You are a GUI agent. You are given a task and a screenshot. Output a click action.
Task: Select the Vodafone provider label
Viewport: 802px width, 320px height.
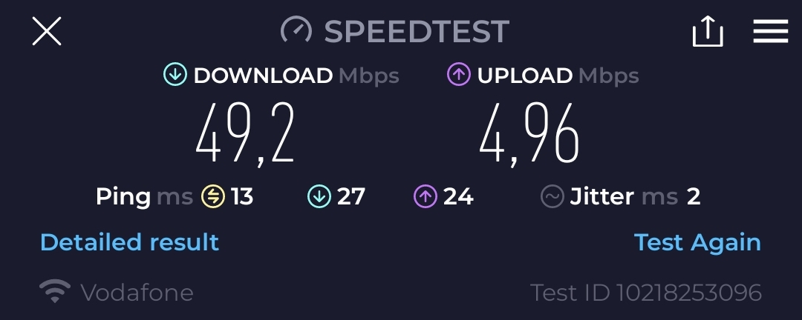137,293
